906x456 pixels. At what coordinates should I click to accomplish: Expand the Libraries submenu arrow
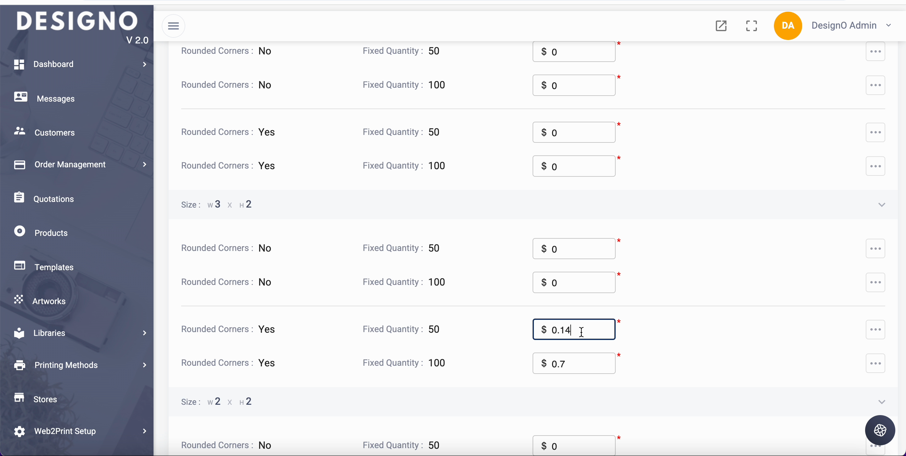(x=145, y=333)
